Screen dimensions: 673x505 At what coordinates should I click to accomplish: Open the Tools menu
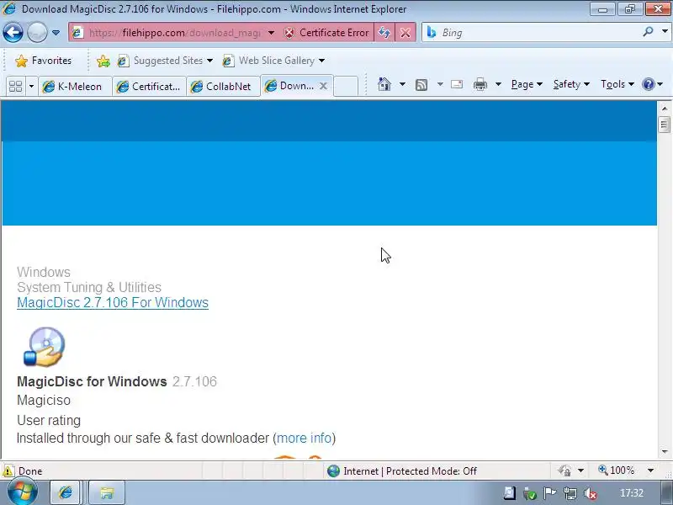617,84
